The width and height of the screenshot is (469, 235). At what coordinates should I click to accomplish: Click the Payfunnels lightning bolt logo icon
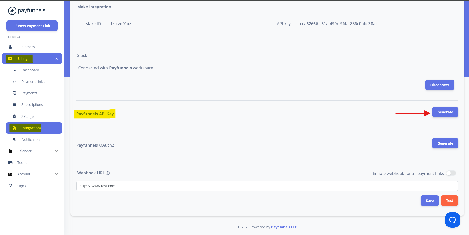pyautogui.click(x=12, y=10)
